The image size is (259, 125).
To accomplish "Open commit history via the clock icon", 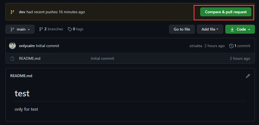I will (231, 46).
